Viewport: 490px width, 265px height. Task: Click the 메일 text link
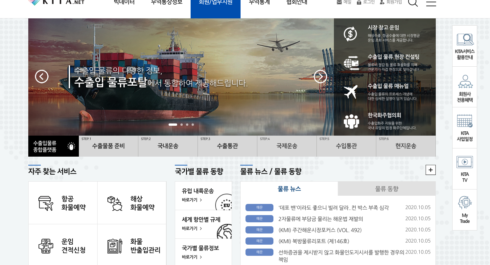[x=347, y=2]
